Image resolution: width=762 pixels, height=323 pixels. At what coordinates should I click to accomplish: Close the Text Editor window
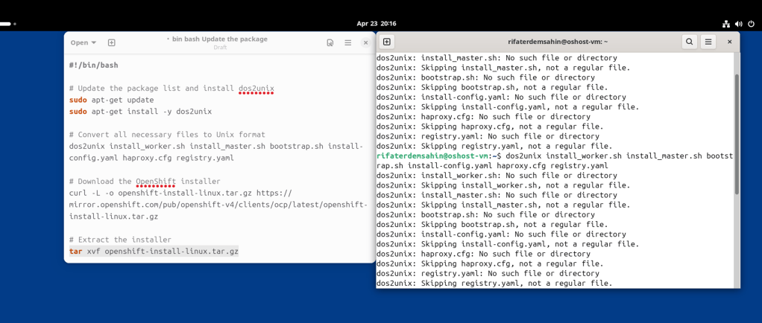[x=366, y=42]
